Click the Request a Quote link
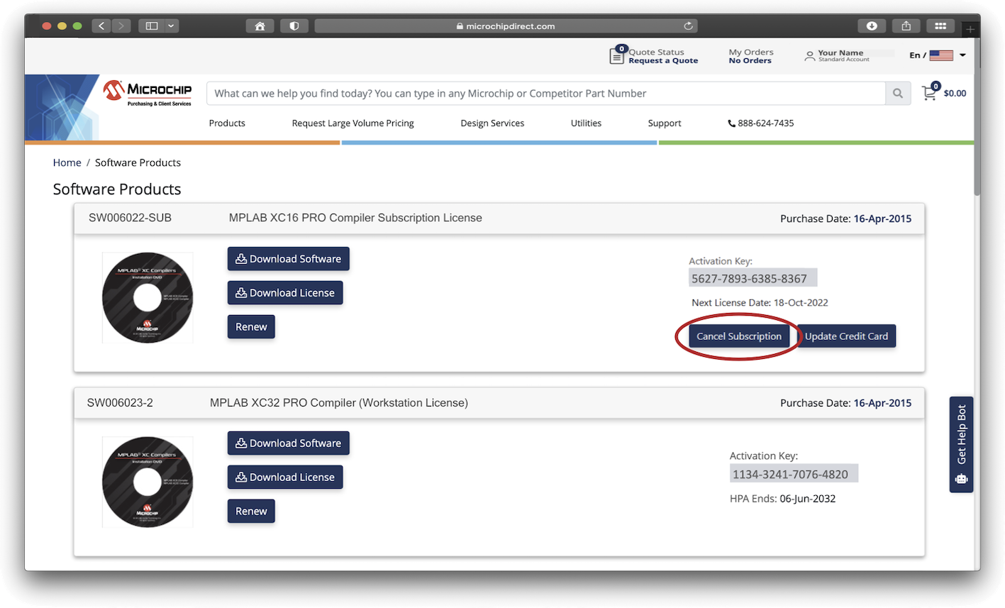This screenshot has width=1005, height=608. pyautogui.click(x=663, y=61)
